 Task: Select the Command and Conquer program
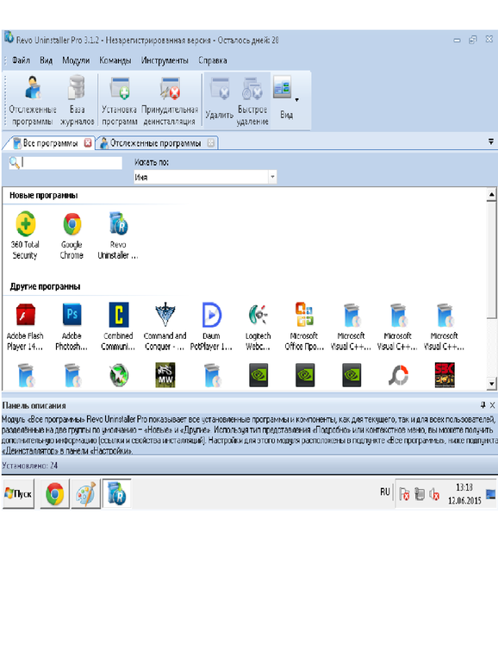tap(165, 327)
